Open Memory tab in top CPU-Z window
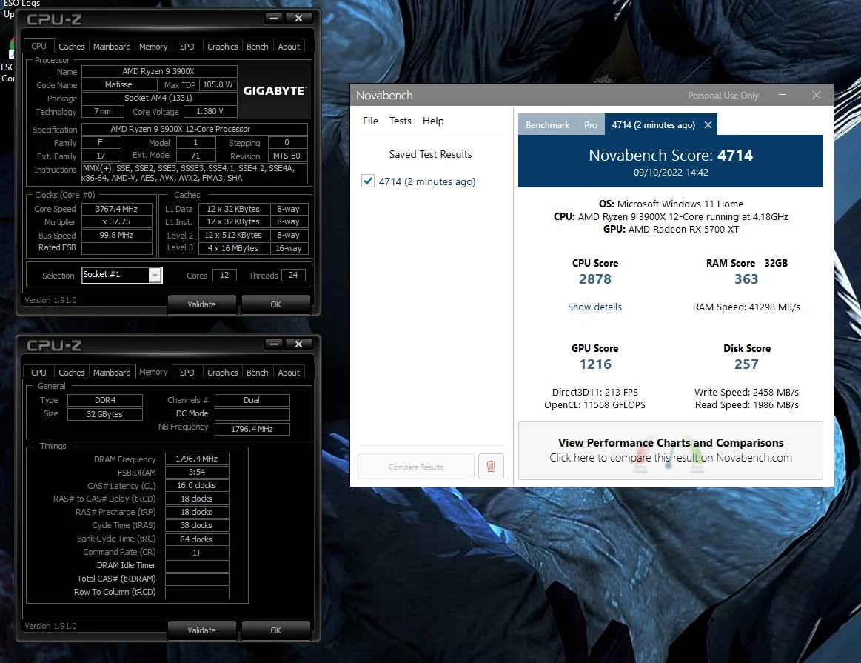This screenshot has height=663, width=861. [153, 47]
